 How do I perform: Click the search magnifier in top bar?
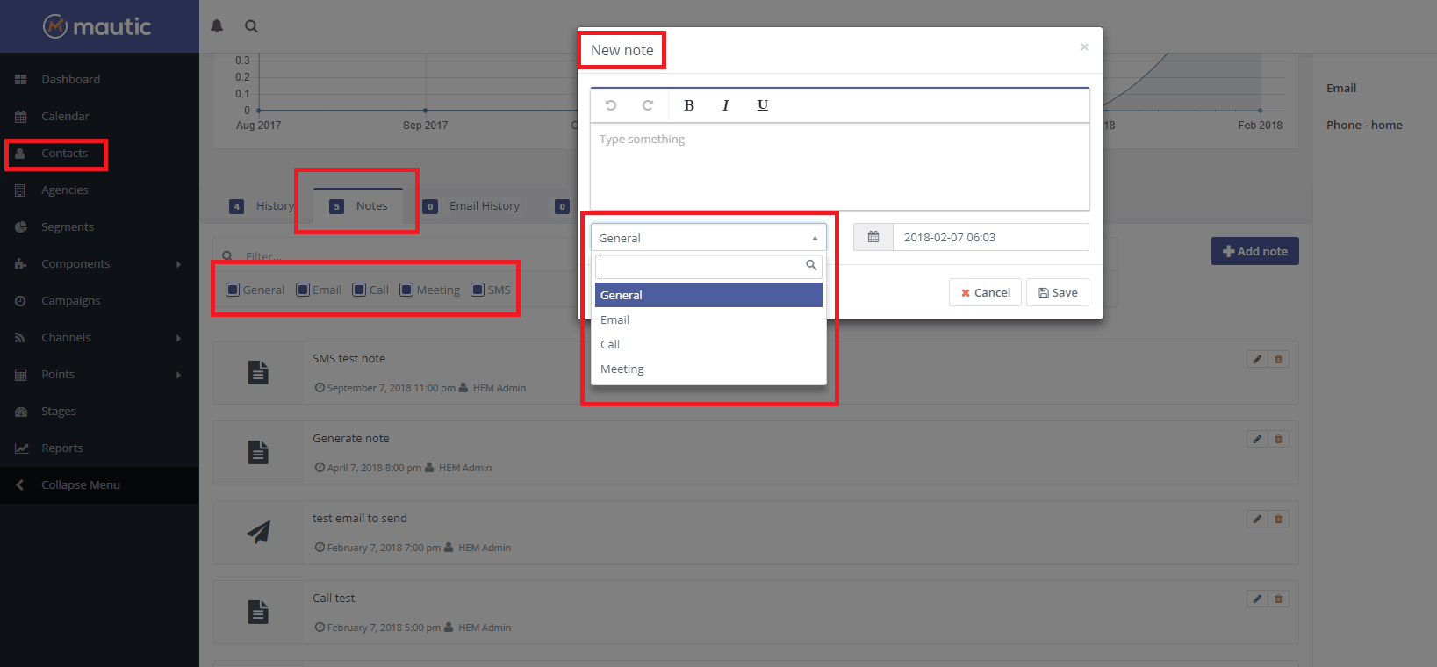tap(251, 26)
